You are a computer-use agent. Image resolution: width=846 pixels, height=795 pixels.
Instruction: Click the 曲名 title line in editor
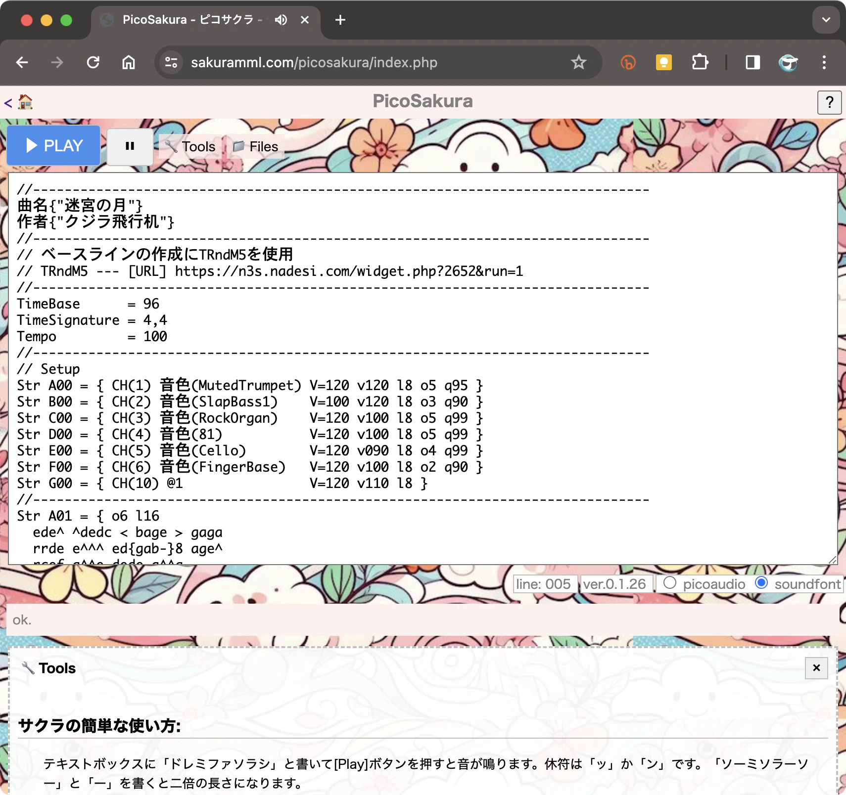(x=80, y=205)
